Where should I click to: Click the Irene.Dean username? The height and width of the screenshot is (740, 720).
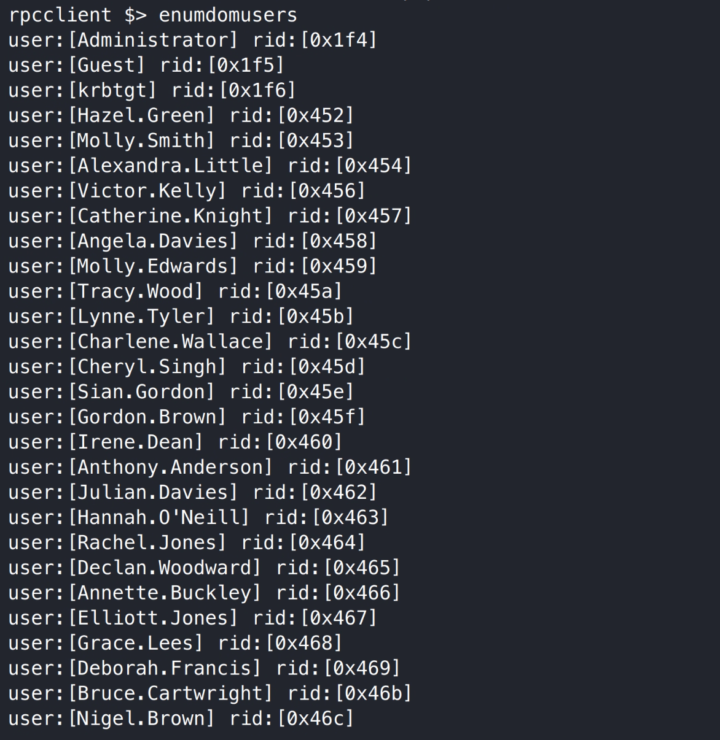135,442
